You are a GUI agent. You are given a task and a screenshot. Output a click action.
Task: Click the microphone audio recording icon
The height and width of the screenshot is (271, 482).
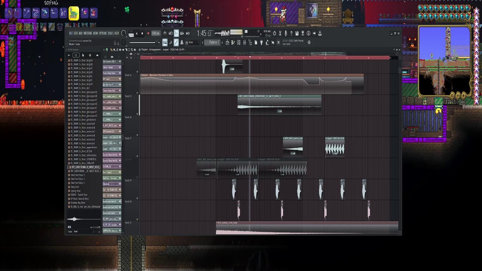click(286, 33)
